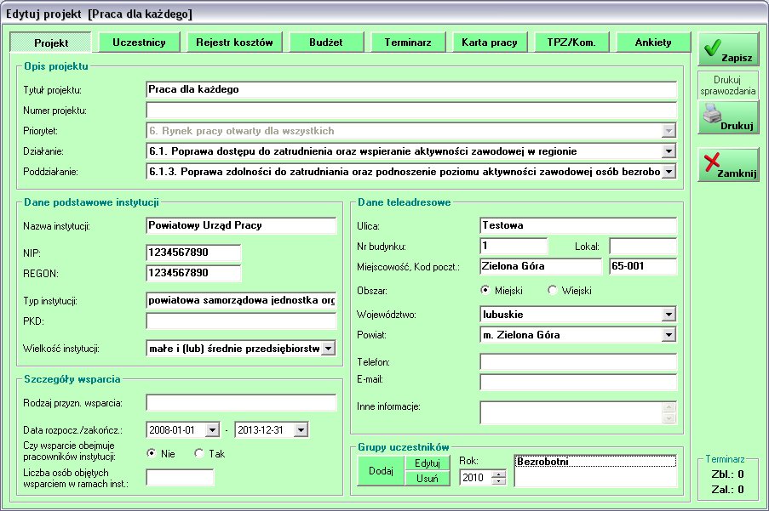
Task: Expand the Powiat dropdown arrow
Action: 669,335
